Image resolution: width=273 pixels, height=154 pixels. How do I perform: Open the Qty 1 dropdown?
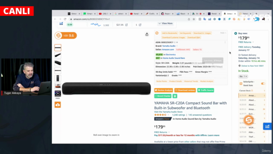[243, 76]
